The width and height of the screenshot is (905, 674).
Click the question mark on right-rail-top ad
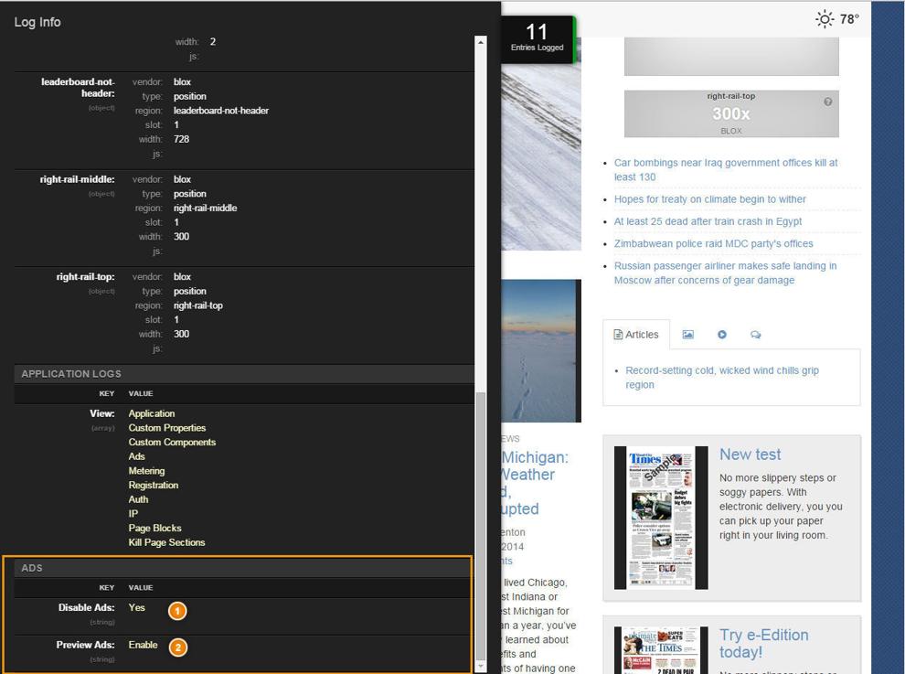pos(827,102)
